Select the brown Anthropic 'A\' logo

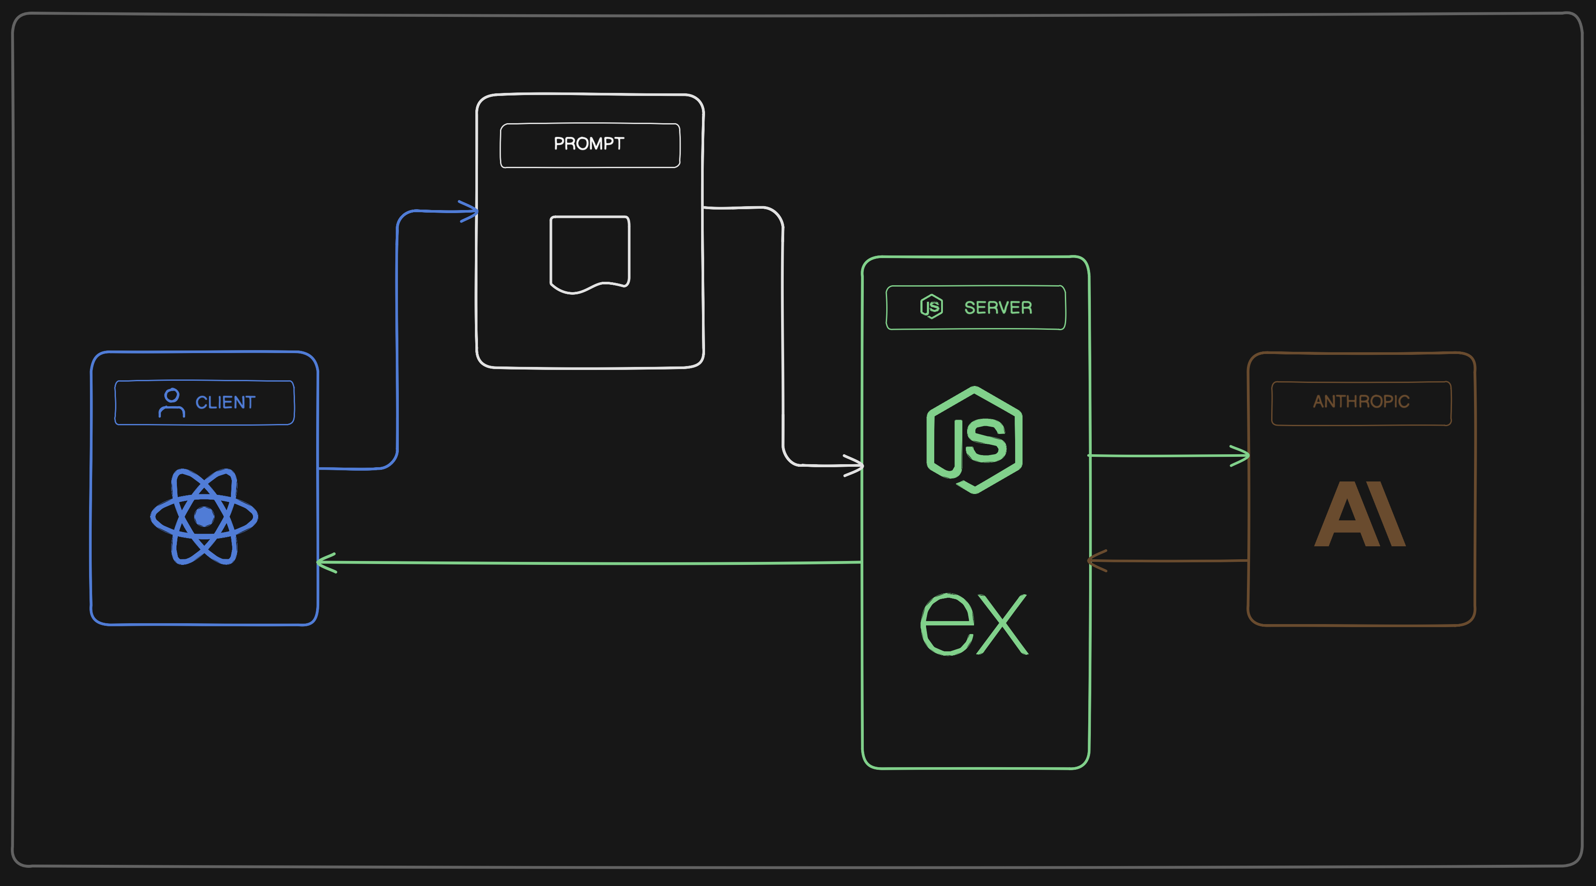1359,514
